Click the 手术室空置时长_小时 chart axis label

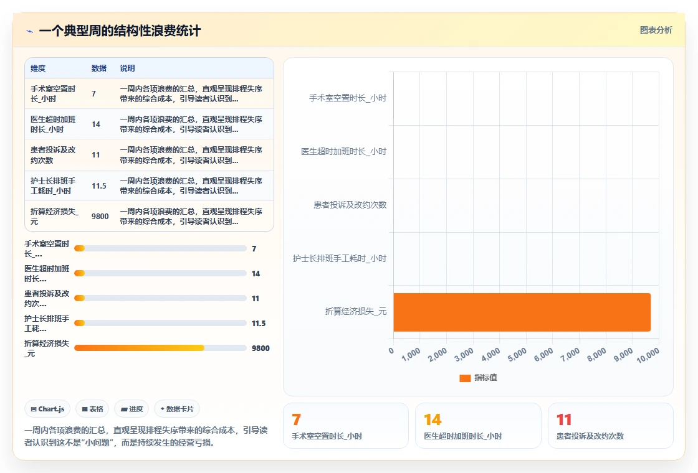[348, 98]
